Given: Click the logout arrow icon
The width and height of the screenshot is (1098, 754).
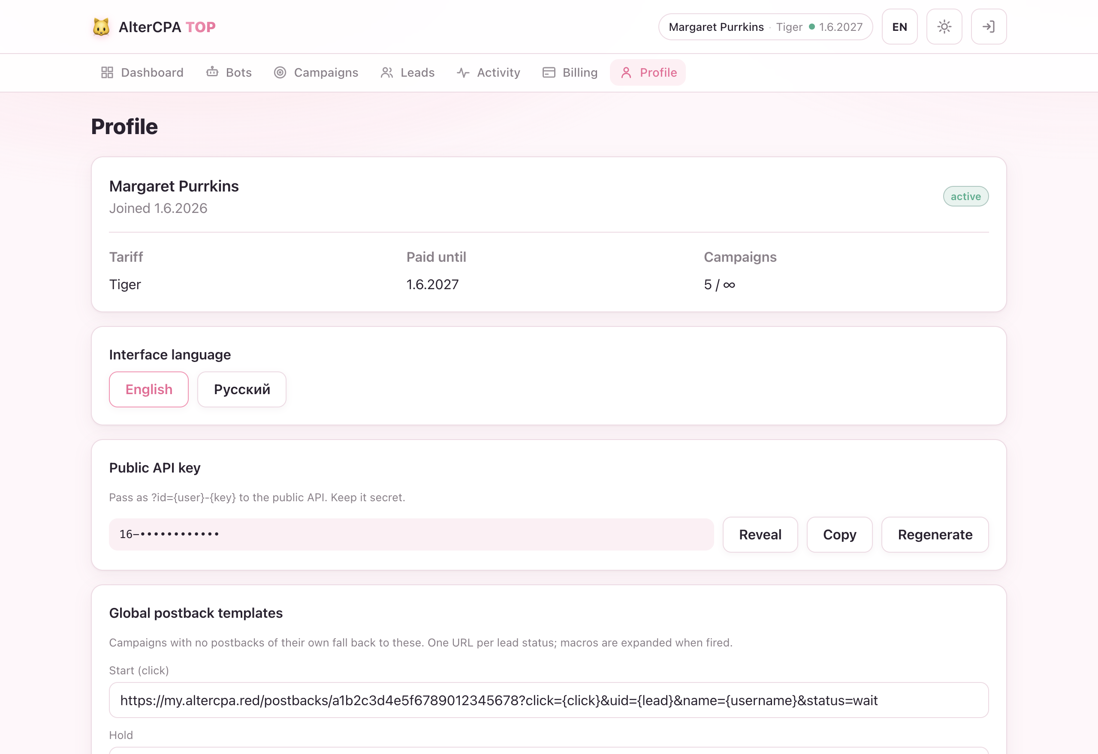Looking at the screenshot, I should pyautogui.click(x=988, y=27).
